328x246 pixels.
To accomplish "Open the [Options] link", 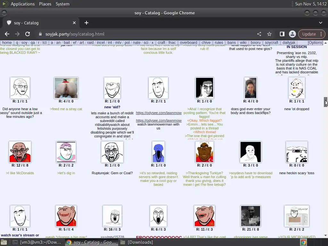I will (x=316, y=43).
